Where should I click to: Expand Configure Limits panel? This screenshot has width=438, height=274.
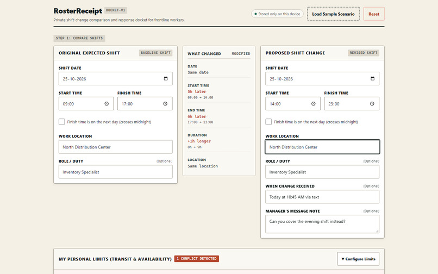pos(358,259)
